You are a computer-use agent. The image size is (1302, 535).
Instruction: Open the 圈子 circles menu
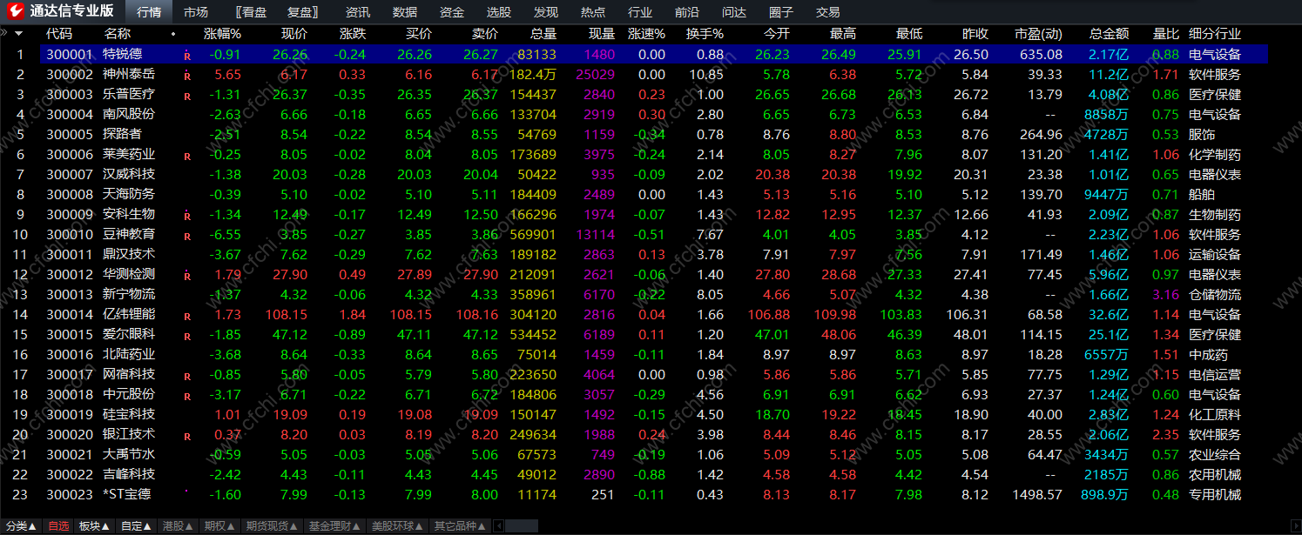[x=781, y=12]
